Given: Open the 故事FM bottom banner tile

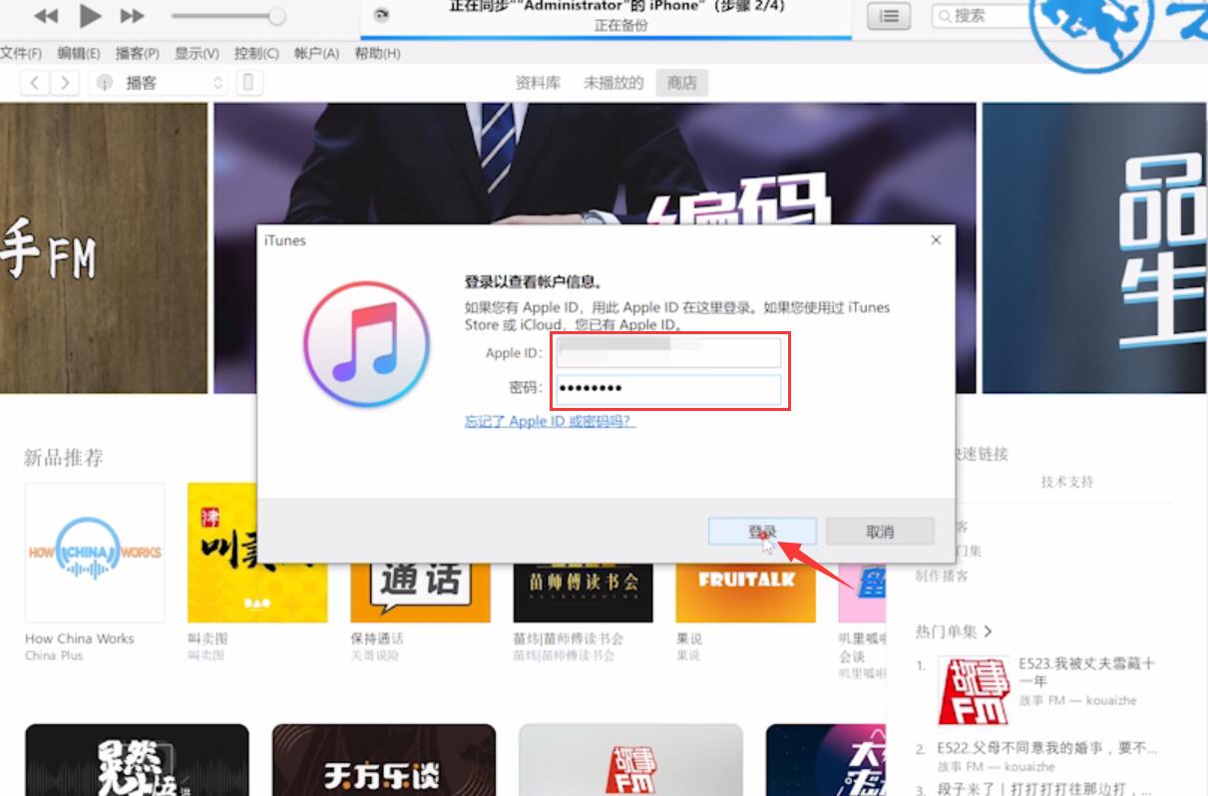Looking at the screenshot, I should [x=630, y=760].
